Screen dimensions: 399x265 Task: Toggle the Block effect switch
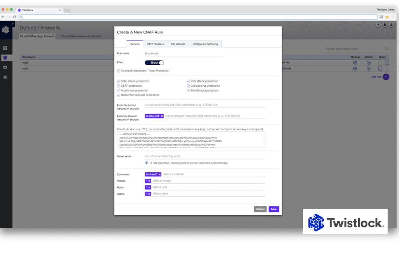154,63
